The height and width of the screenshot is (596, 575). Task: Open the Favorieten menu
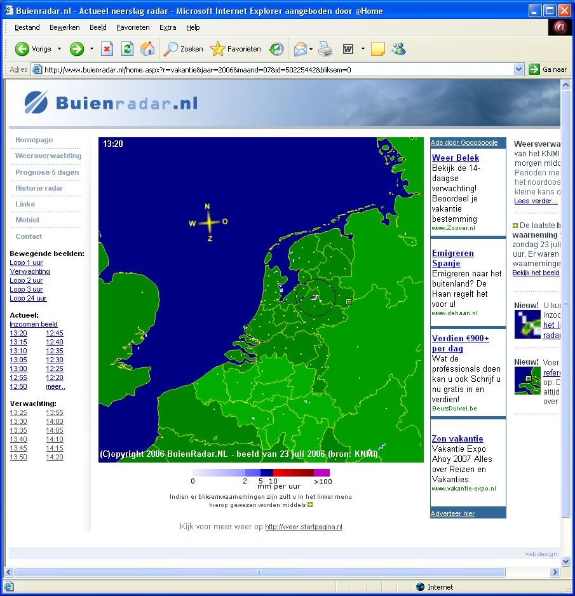click(133, 27)
